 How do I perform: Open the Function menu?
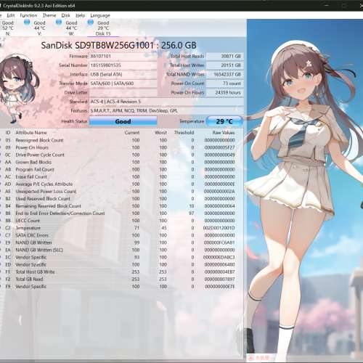tap(28, 15)
